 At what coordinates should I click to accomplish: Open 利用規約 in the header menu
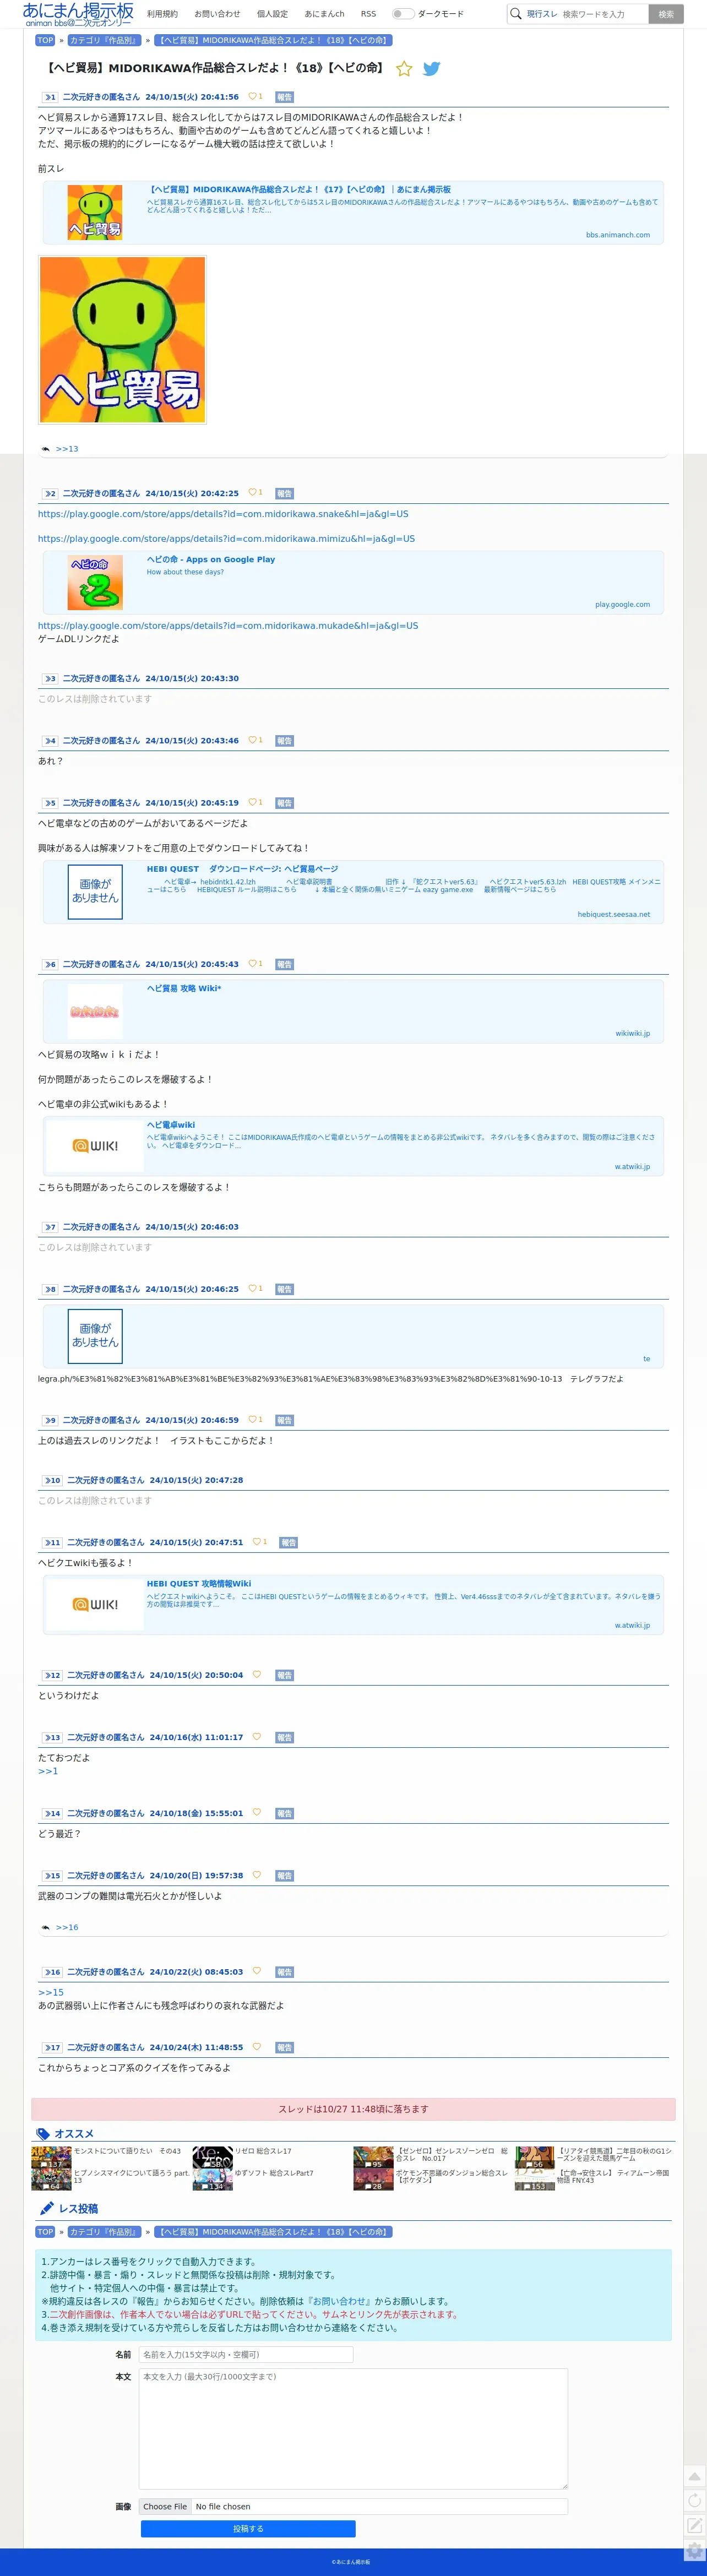tap(162, 14)
